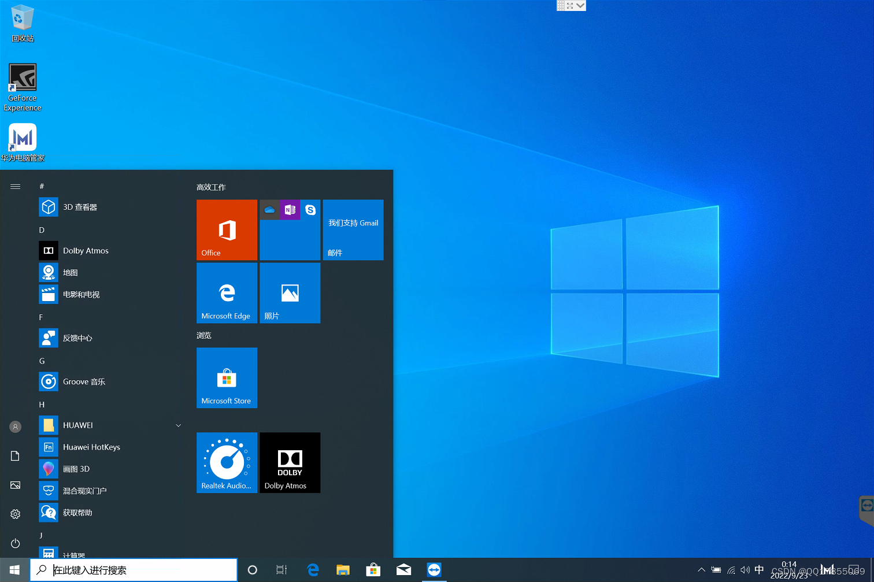Click the 浏览 group heading
The image size is (874, 582).
click(x=204, y=335)
